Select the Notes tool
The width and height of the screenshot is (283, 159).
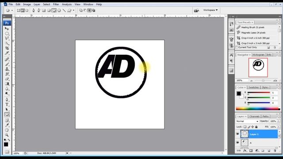pyautogui.click(x=7, y=120)
